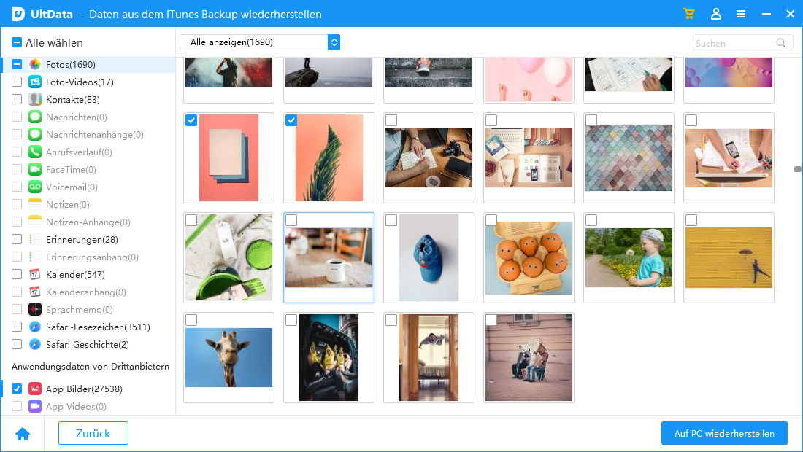Image resolution: width=803 pixels, height=452 pixels.
Task: Toggle the Fotos(1690) checkbox
Action: click(17, 64)
